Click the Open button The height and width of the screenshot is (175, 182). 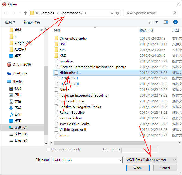click(138, 168)
